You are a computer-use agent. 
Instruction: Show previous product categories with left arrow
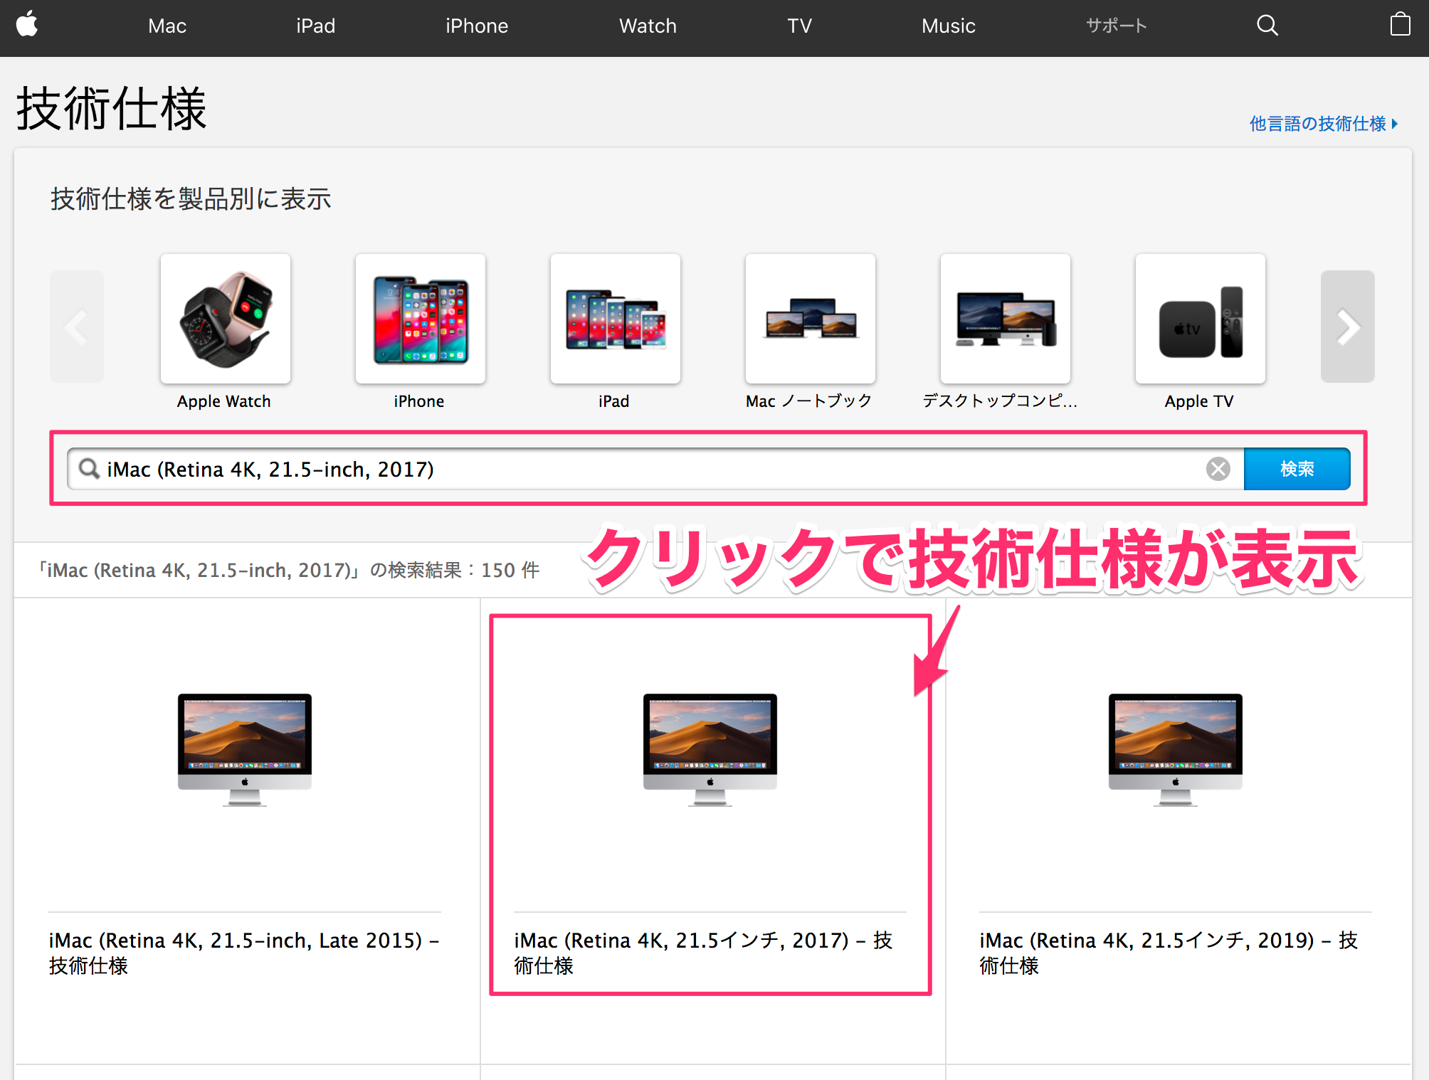click(77, 327)
